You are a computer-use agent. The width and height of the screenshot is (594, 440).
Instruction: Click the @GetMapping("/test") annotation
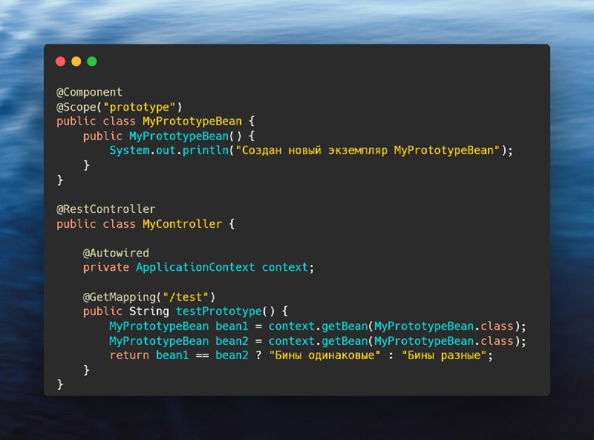(149, 297)
